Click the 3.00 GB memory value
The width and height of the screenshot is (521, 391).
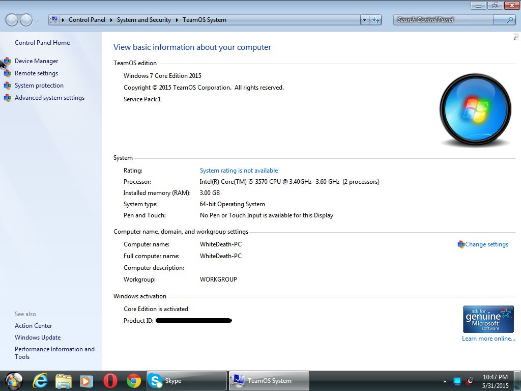click(210, 193)
